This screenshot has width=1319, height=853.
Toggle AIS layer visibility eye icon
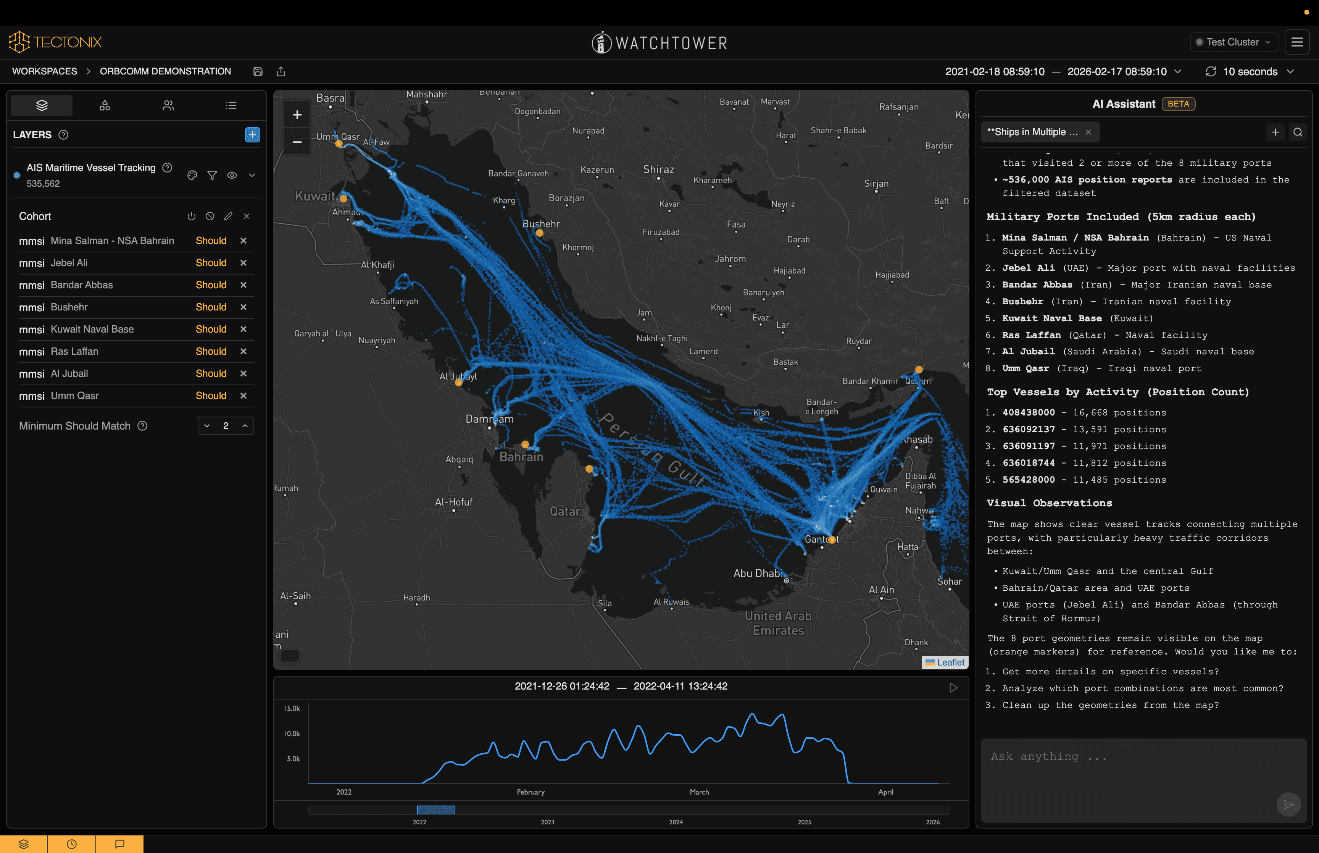click(x=232, y=175)
